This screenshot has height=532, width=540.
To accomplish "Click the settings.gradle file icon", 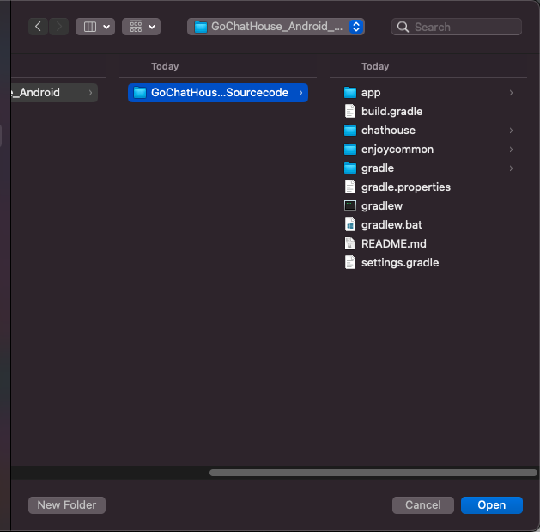I will [349, 263].
